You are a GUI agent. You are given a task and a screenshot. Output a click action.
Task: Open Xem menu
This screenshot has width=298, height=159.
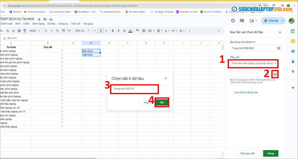pos(17,23)
